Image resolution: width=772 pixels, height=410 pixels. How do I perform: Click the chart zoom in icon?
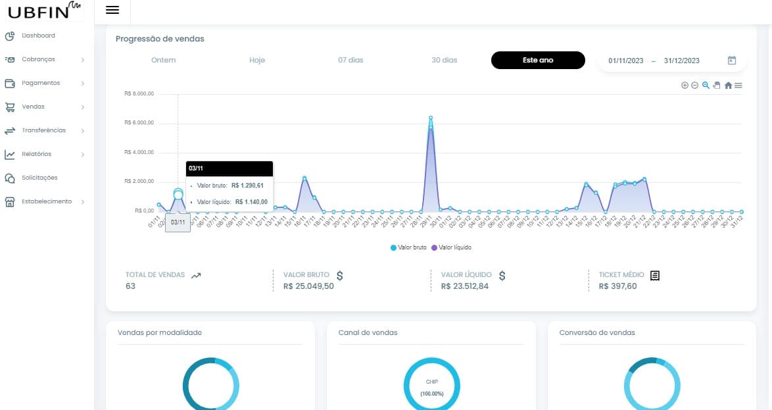click(x=685, y=86)
